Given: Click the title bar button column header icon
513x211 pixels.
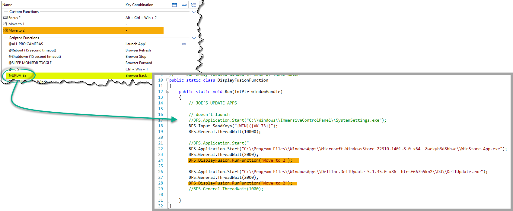Looking at the screenshot, I should [174, 5].
